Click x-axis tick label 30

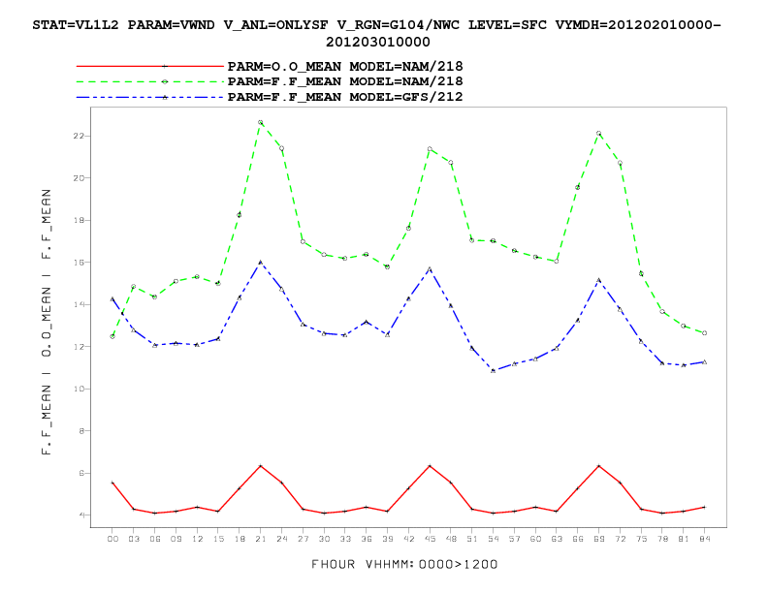click(x=324, y=539)
